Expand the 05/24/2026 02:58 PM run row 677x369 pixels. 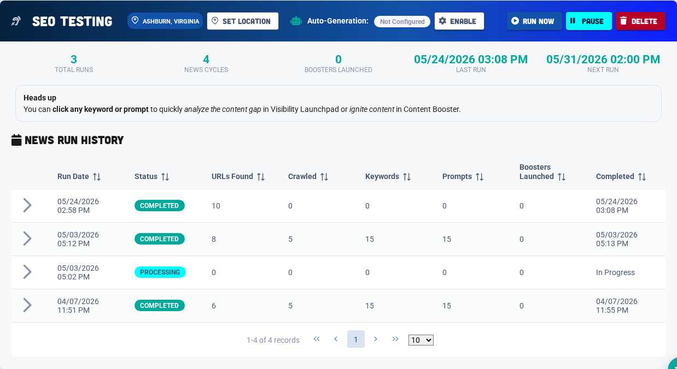(27, 205)
